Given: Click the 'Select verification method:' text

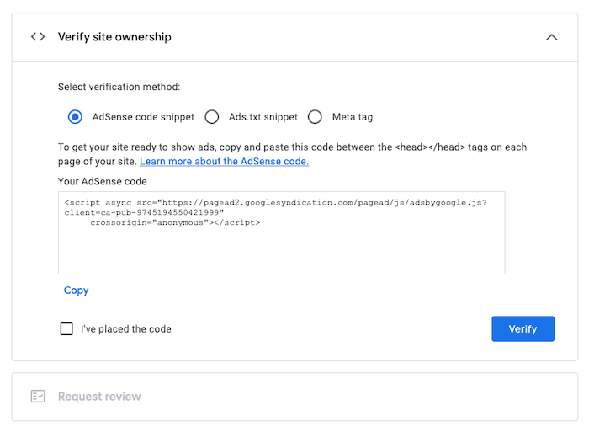Looking at the screenshot, I should [x=119, y=87].
